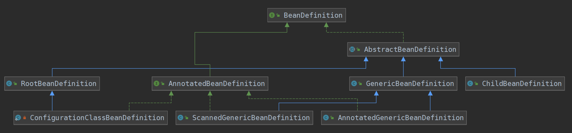Click the AnnotatedGenericBeanDefinition class icon

pyautogui.click(x=326, y=118)
